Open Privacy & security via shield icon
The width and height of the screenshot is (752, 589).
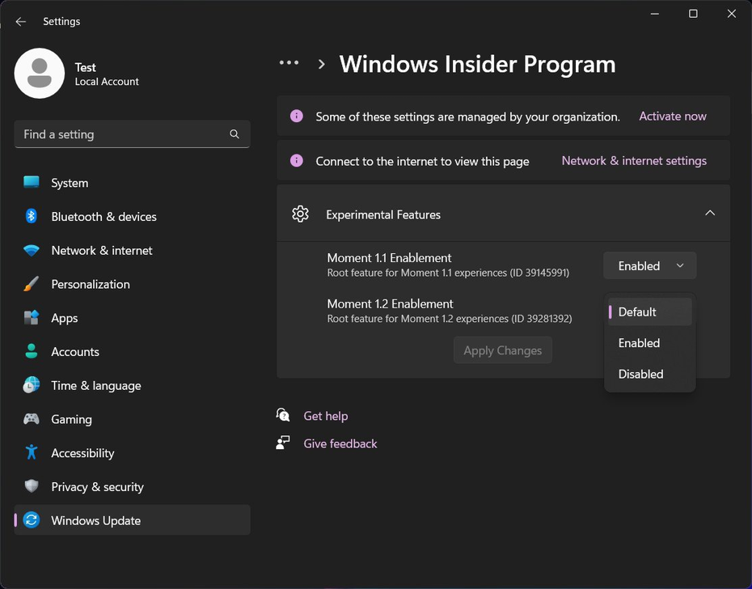pos(31,487)
